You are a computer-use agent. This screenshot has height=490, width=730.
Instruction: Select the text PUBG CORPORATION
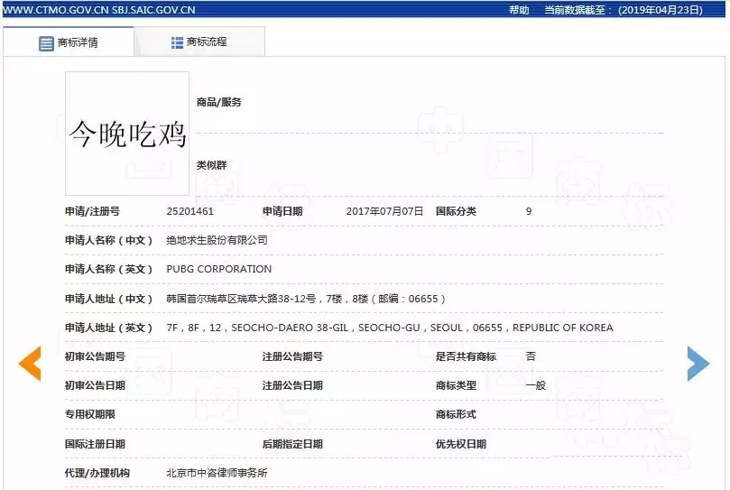(218, 269)
